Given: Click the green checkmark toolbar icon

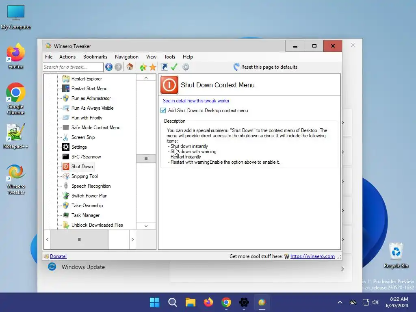Looking at the screenshot, I should (x=174, y=67).
